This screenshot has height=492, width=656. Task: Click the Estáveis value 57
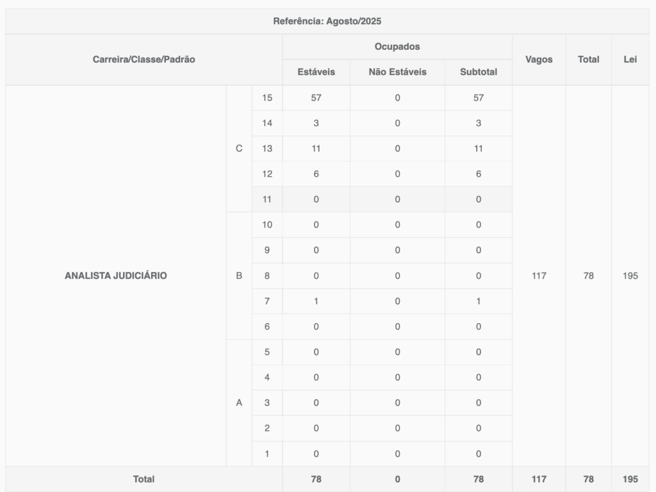(x=316, y=98)
